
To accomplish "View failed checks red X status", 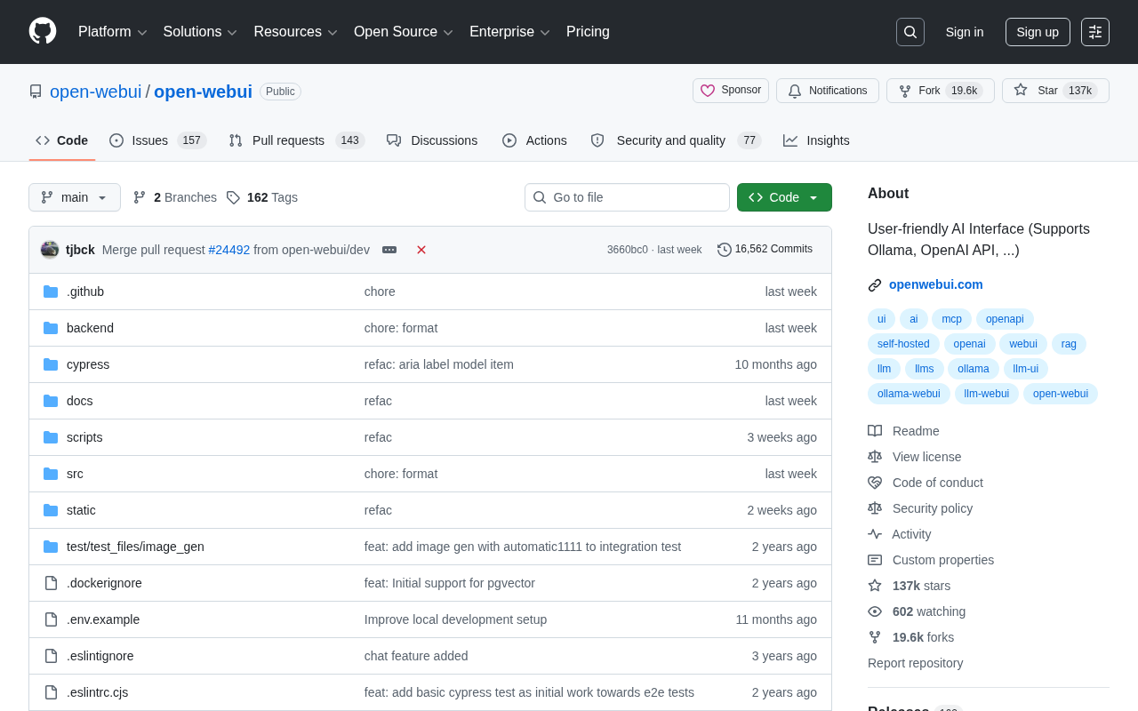I will pyautogui.click(x=421, y=250).
